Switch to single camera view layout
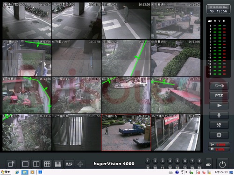Screen dimensions: 234x175 point(25,164)
